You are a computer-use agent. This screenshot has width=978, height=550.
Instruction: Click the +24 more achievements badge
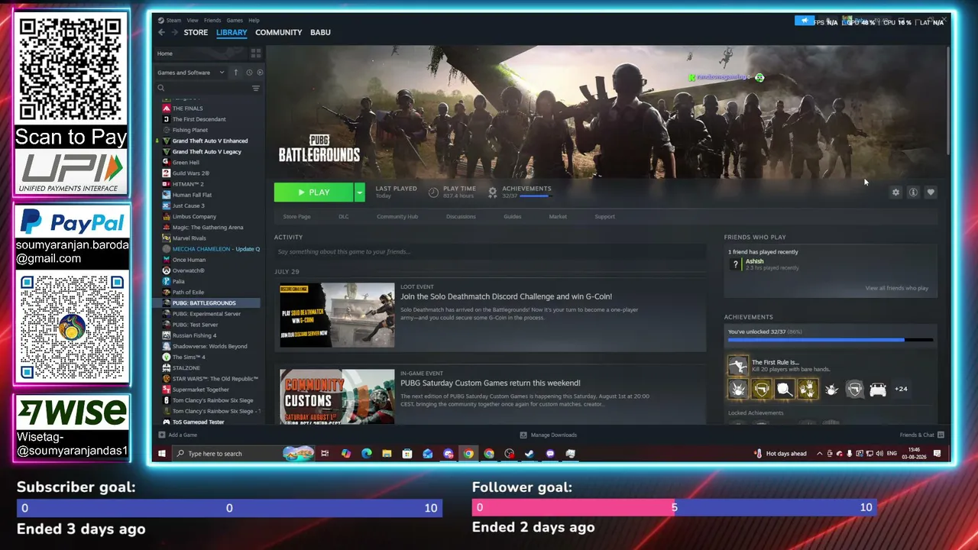pyautogui.click(x=902, y=389)
